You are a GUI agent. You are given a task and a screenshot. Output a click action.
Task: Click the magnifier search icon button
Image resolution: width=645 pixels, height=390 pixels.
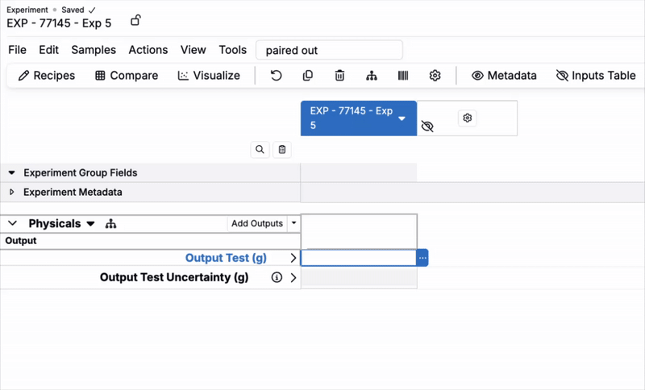(260, 149)
